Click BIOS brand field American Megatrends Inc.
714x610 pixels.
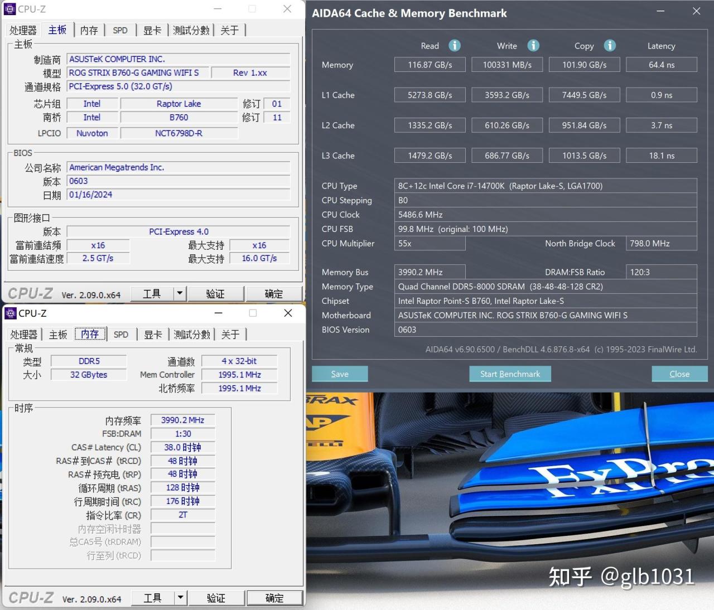coord(178,167)
